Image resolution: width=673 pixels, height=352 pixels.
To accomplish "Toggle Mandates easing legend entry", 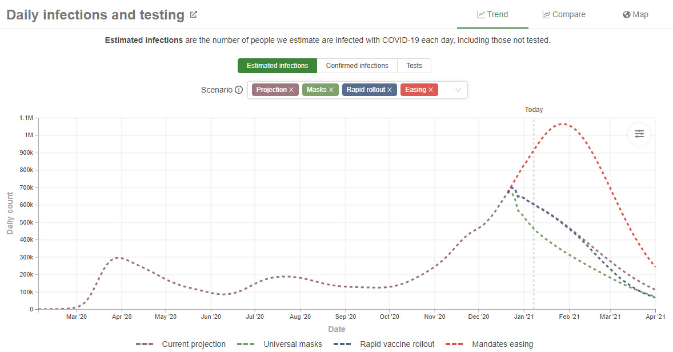I will point(489,344).
